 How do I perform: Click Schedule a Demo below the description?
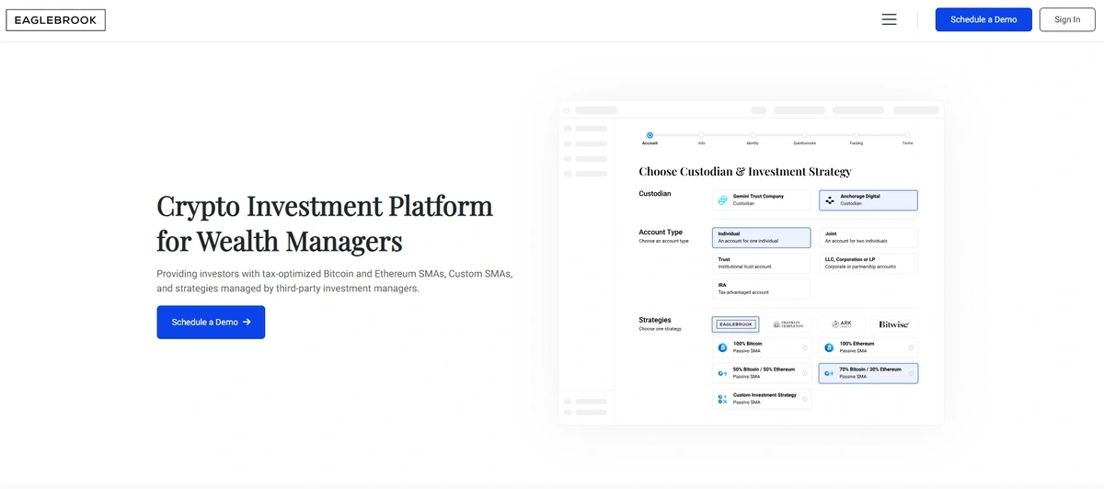click(x=211, y=322)
